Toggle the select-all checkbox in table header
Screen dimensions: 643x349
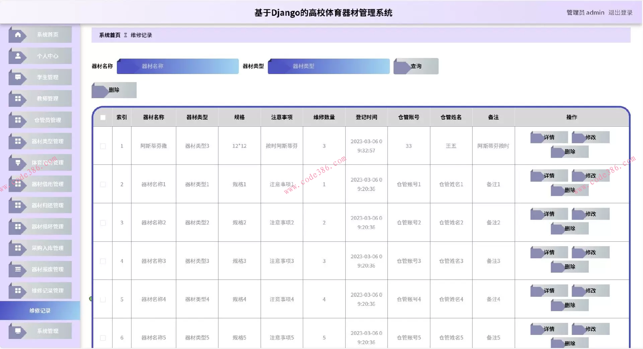[x=103, y=118]
